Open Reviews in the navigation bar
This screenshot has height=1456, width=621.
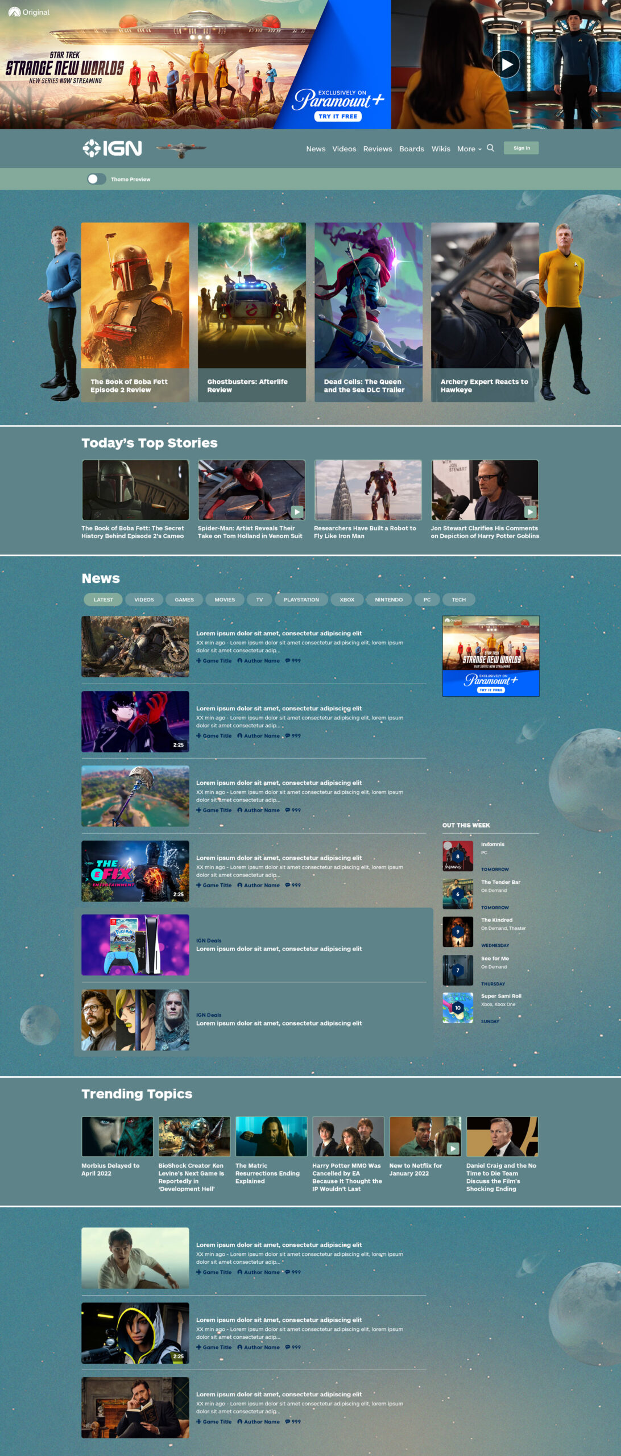378,149
